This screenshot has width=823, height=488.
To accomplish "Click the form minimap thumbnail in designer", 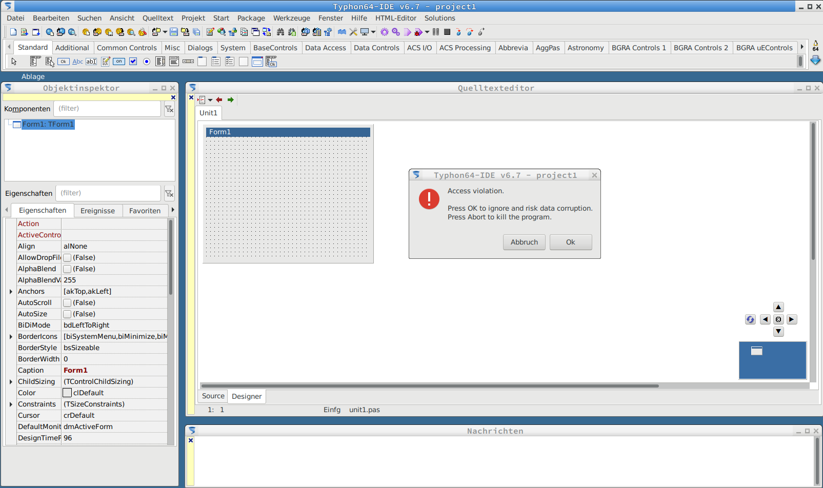I will coord(757,351).
